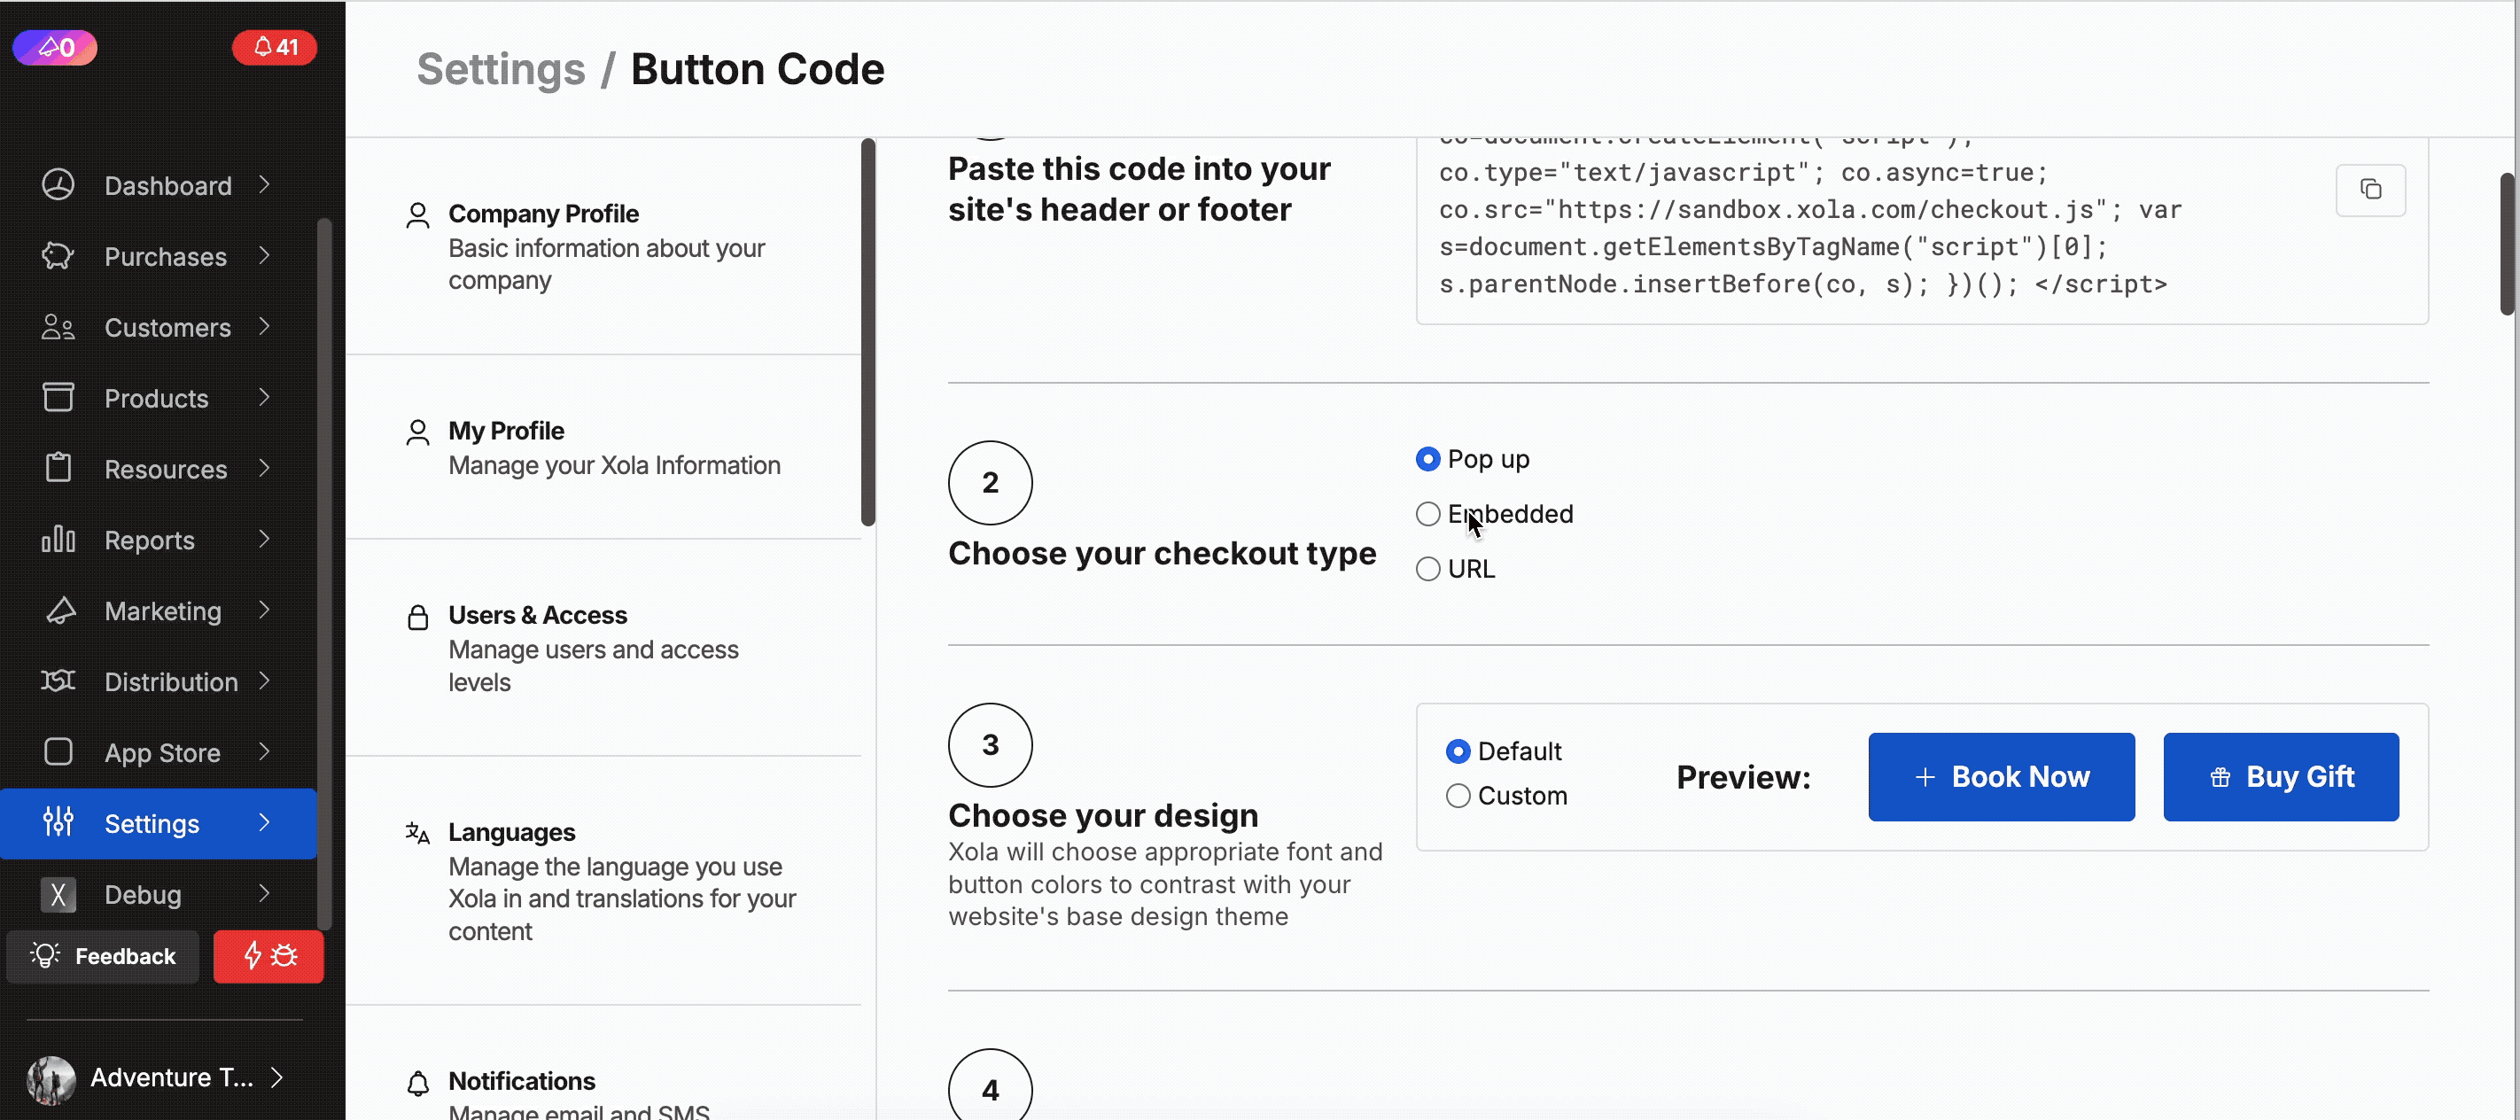
Task: Open the Notifications settings section
Action: [x=603, y=1064]
